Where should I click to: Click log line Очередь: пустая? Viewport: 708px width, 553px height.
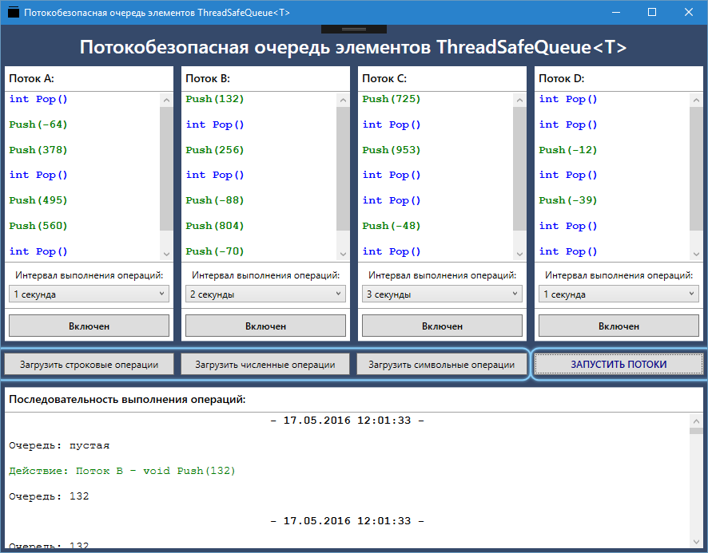tap(59, 445)
